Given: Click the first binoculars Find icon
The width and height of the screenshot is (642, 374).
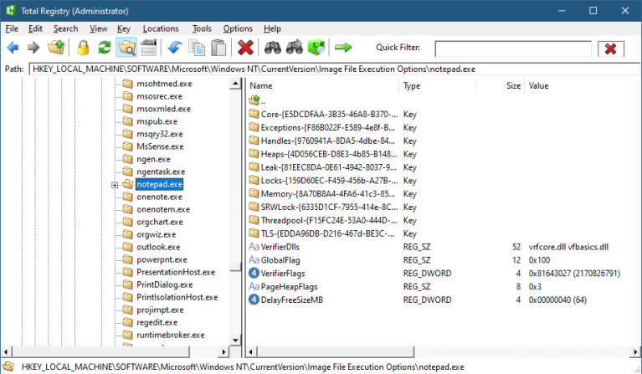Looking at the screenshot, I should pos(272,48).
